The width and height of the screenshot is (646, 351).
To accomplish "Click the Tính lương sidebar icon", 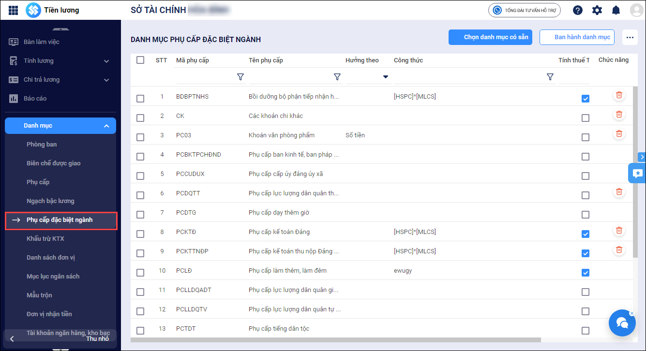I will click(14, 61).
